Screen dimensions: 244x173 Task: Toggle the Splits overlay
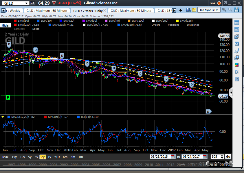tap(36, 29)
